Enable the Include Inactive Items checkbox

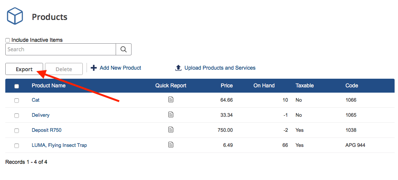tap(8, 40)
